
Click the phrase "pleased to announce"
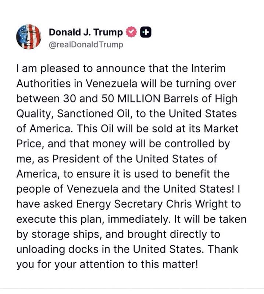click(87, 69)
